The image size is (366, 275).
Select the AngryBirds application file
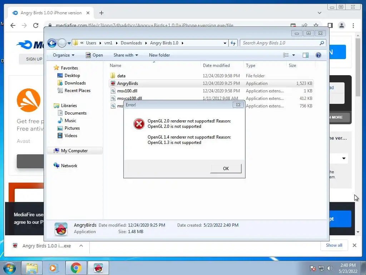[x=211, y=83]
